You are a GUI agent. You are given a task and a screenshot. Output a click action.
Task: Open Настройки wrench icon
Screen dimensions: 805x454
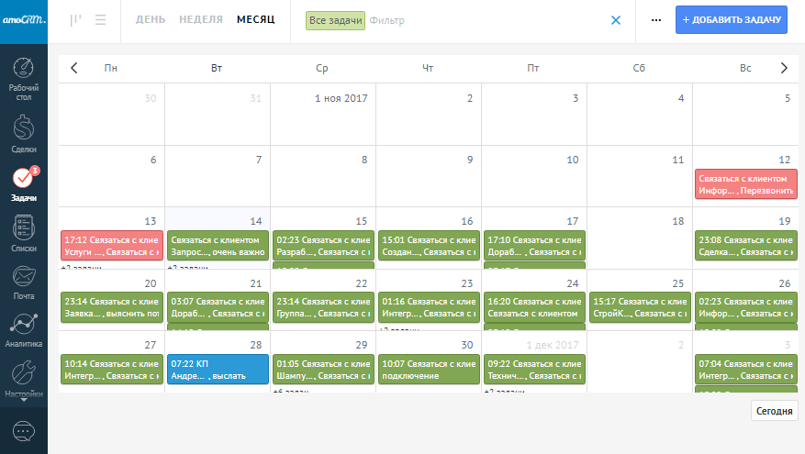click(24, 376)
